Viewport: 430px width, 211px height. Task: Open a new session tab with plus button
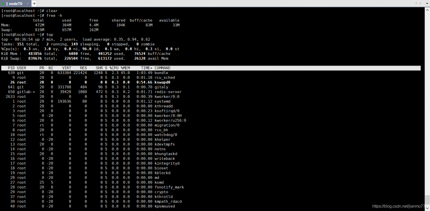pyautogui.click(x=34, y=3)
